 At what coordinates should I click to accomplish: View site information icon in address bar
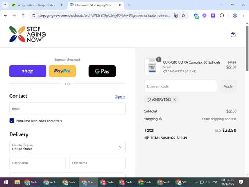pyautogui.click(x=33, y=16)
